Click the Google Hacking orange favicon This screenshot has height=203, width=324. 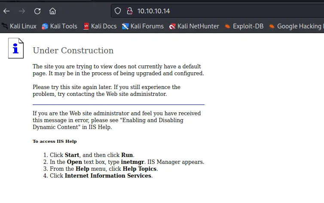(272, 26)
